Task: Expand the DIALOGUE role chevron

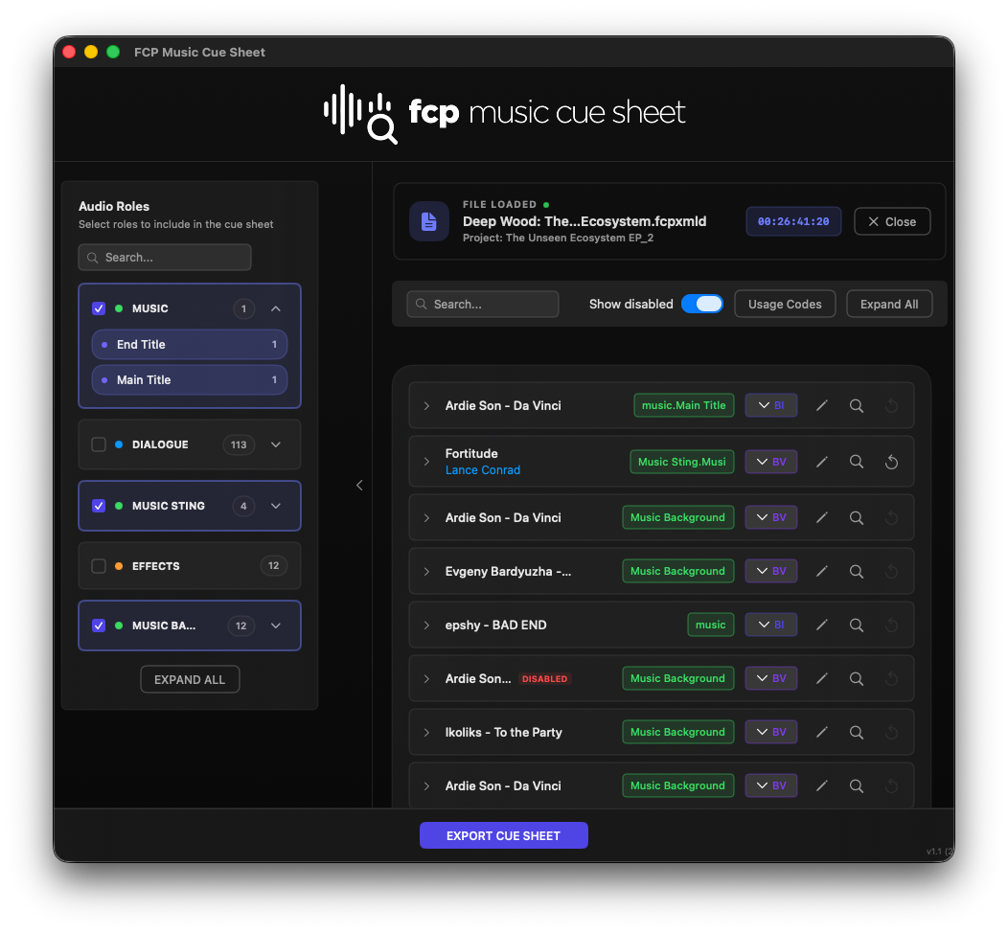Action: [x=276, y=444]
